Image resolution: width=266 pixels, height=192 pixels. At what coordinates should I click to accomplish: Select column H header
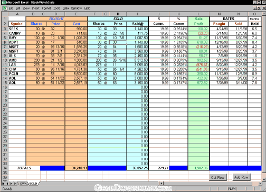[x=118, y=14]
